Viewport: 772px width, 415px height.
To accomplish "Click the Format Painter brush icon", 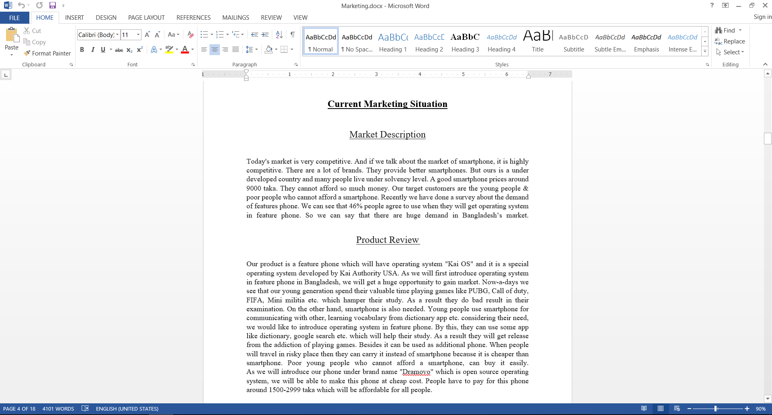I will click(x=27, y=53).
